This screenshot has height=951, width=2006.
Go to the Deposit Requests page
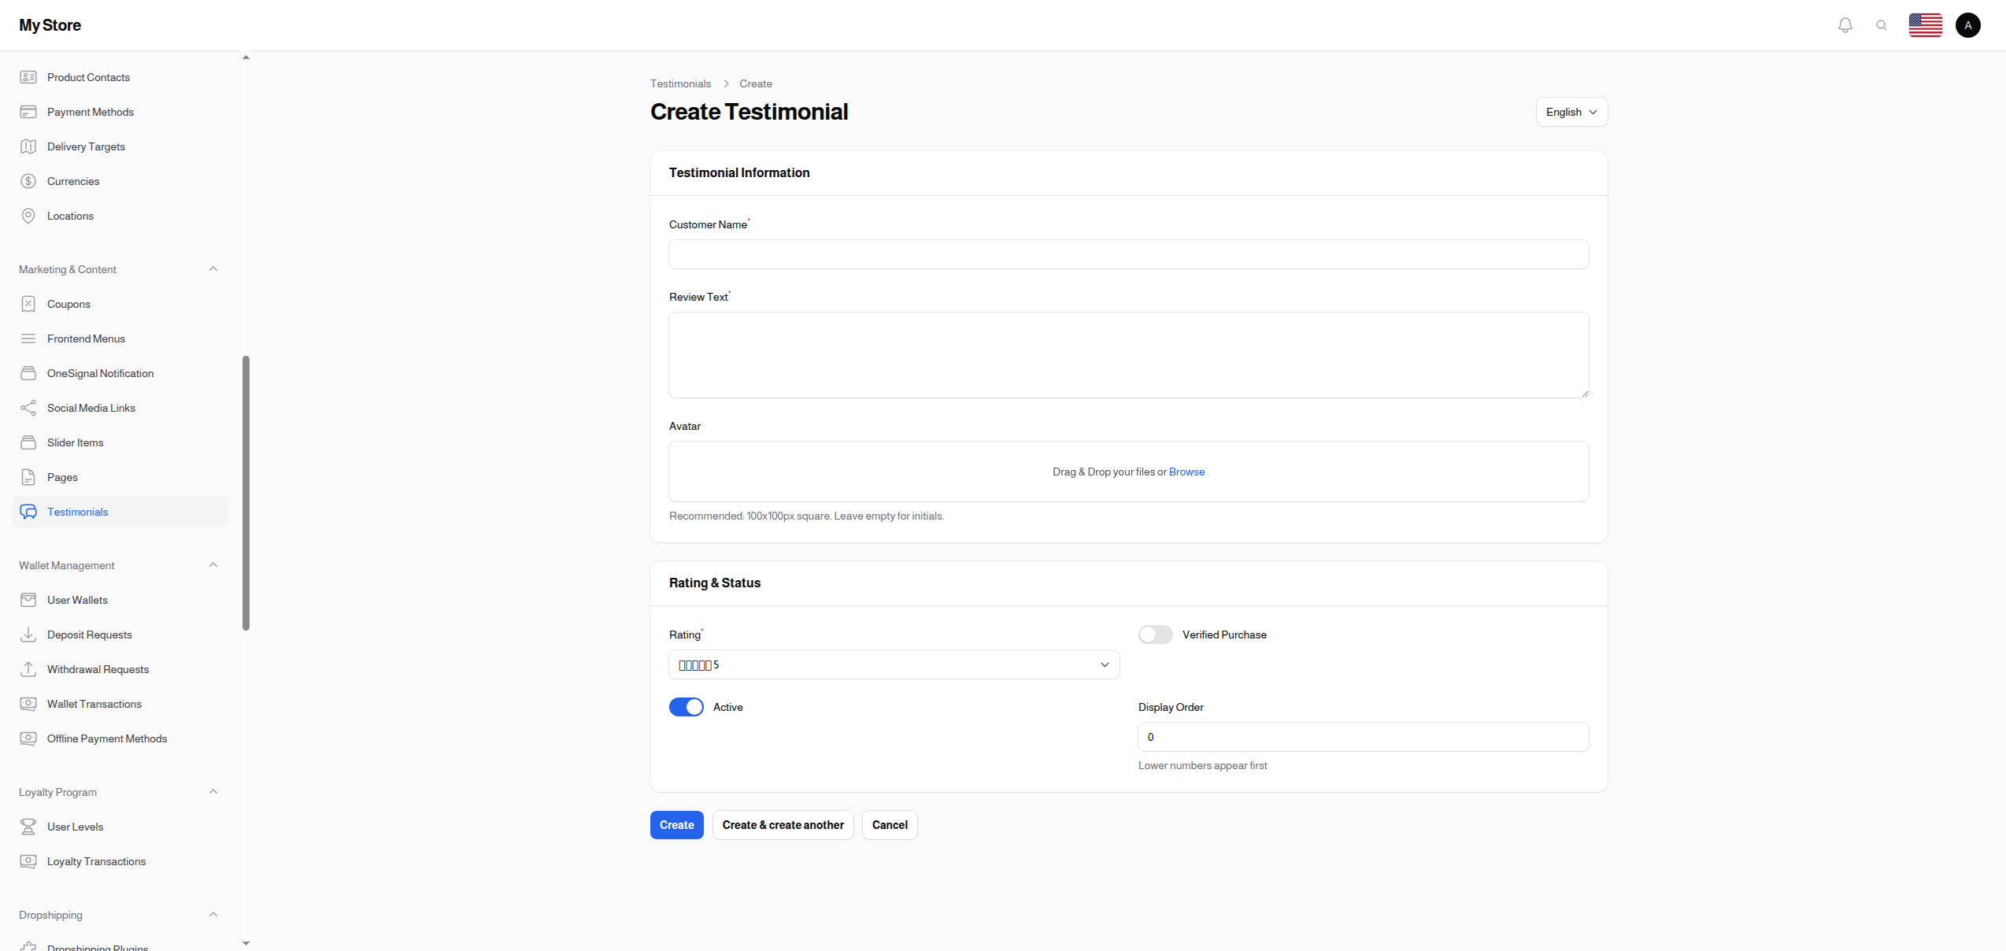pyautogui.click(x=90, y=635)
